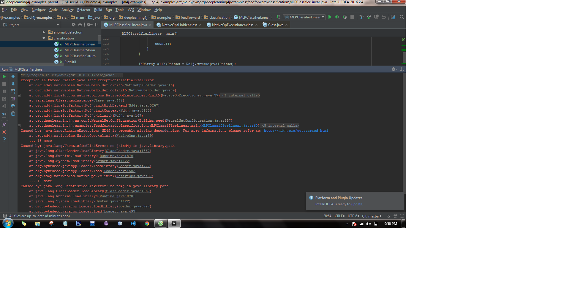Clear all console output with trash icon
The image size is (572, 308).
13,114
